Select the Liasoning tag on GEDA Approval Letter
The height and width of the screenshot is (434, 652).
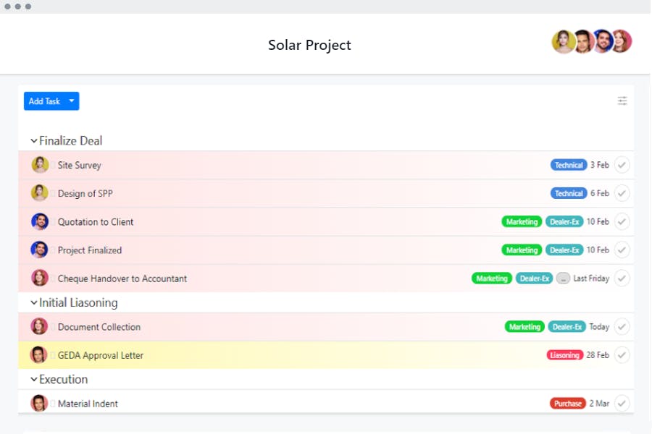tap(565, 355)
